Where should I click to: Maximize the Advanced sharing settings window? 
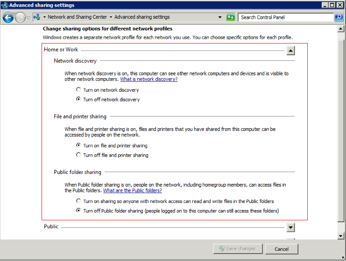pyautogui.click(x=332, y=5)
